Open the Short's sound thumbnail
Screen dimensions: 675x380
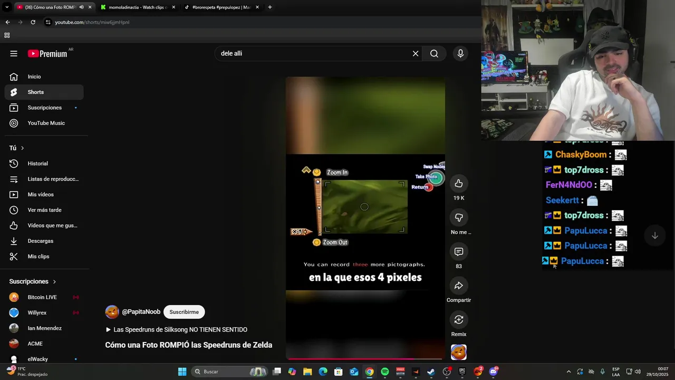(459, 352)
